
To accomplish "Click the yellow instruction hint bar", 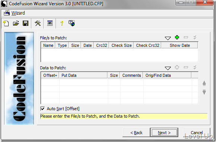I will [x=124, y=116].
